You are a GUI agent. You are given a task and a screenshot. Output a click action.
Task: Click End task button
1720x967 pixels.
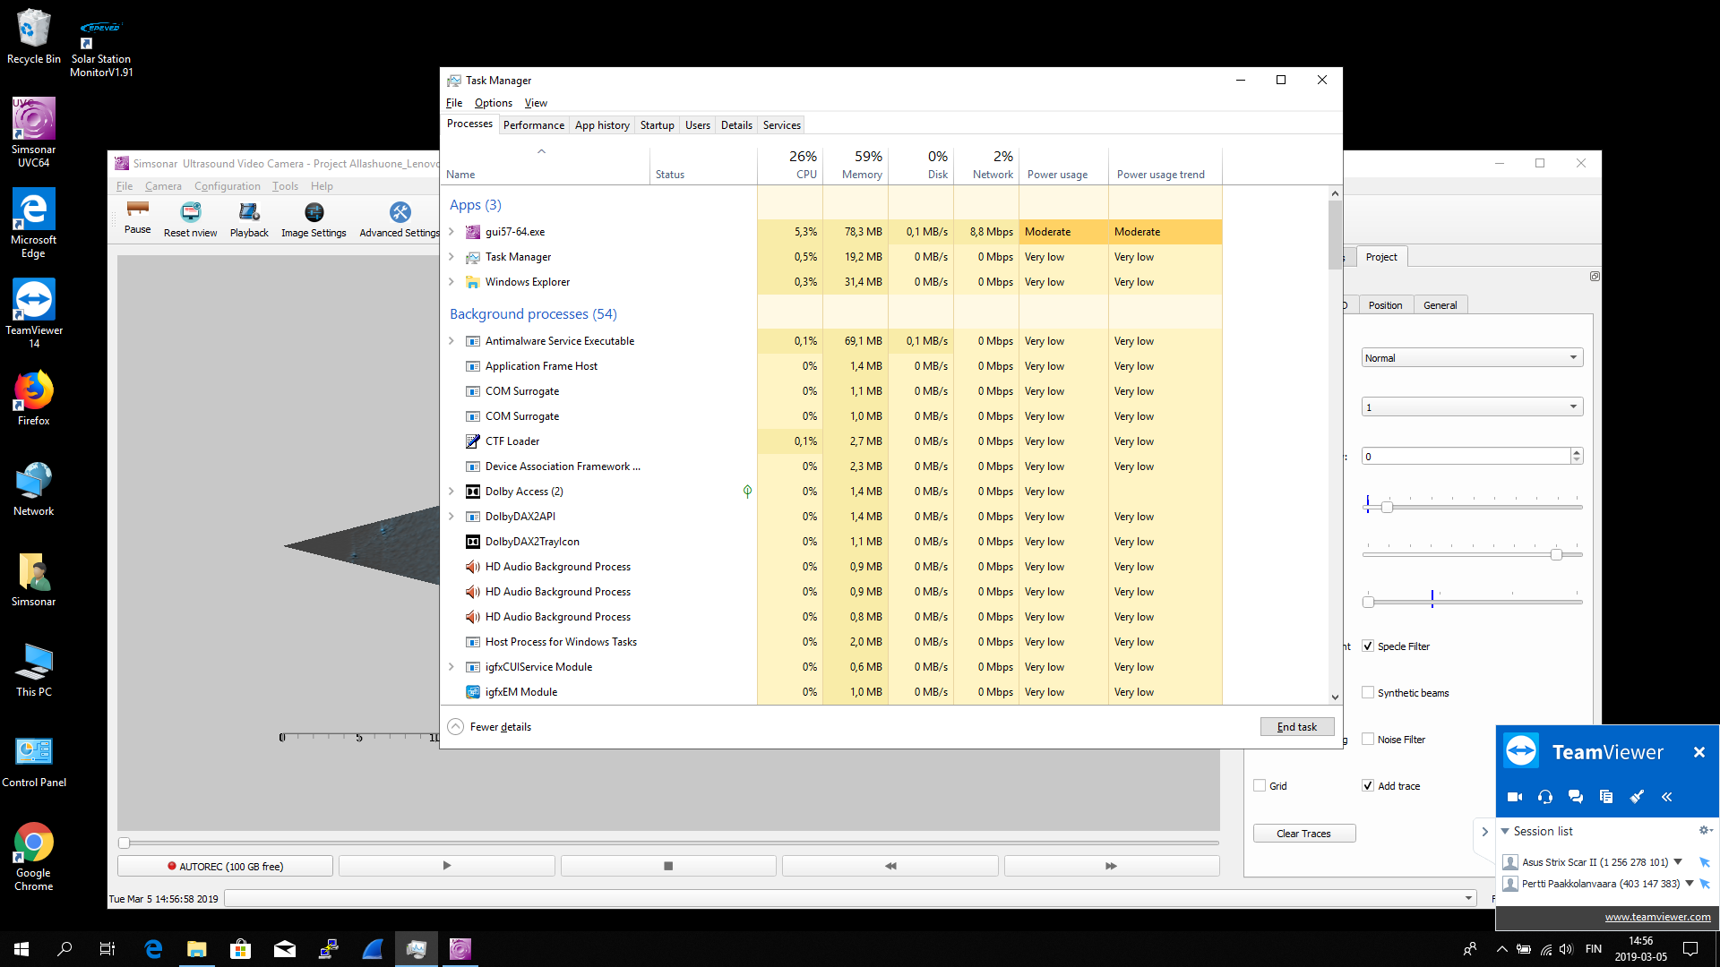coord(1297,727)
